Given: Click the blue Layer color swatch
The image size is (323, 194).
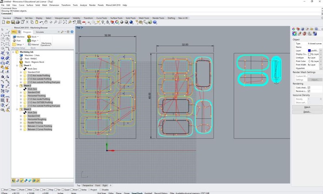Looking at the screenshot, I should pos(309,50).
